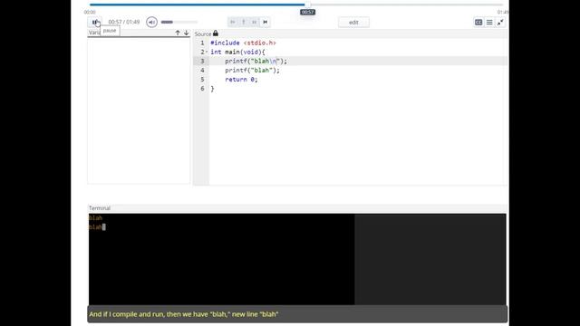Exit fullscreen with the collapse icon
This screenshot has height=326, width=580.
click(x=500, y=22)
